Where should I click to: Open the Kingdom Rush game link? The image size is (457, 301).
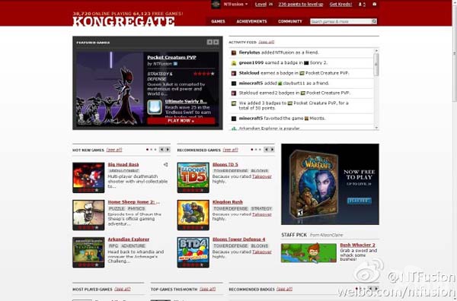point(228,202)
